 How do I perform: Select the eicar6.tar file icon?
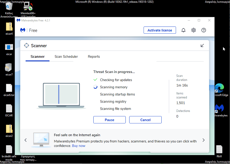(x=9, y=90)
